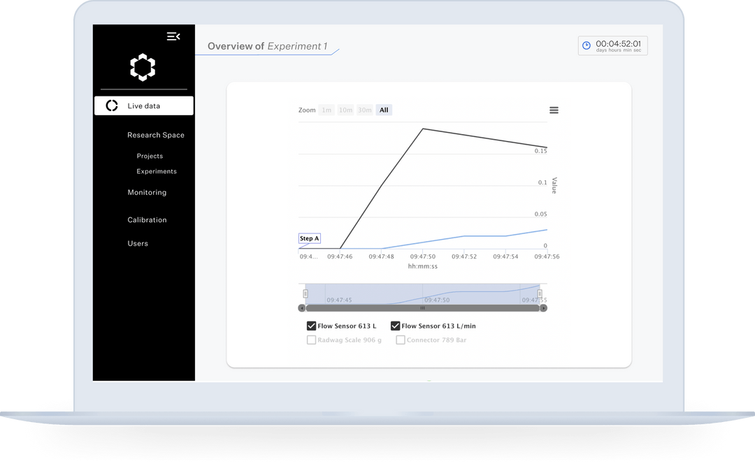Check the Connector 789 Bar series
This screenshot has height=466, width=755.
coord(400,340)
